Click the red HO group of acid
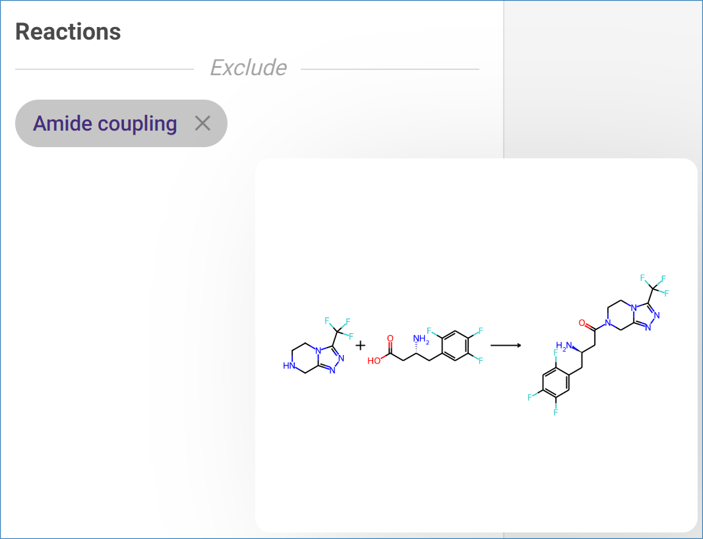Screen dimensions: 703x539 point(374,361)
